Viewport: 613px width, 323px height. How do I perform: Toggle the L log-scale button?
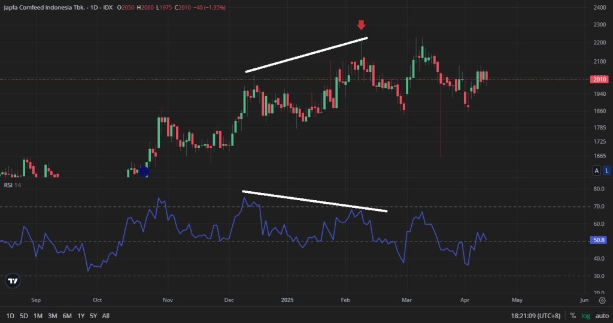(607, 170)
